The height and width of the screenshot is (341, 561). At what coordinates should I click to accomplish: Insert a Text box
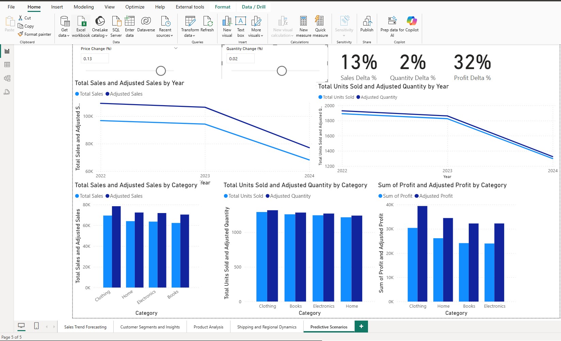click(x=241, y=22)
